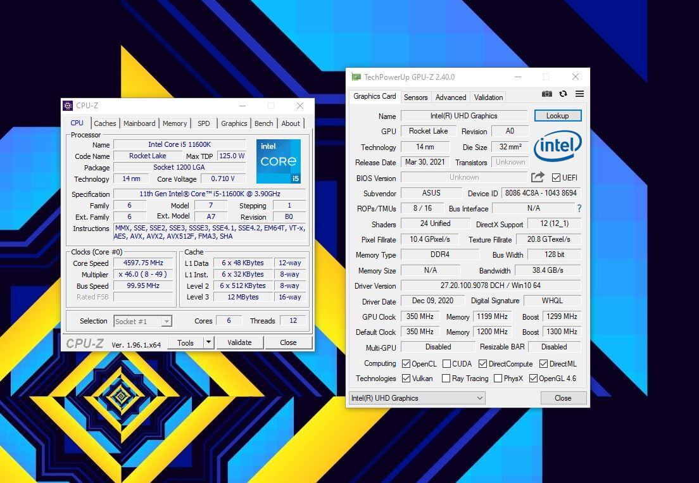
Task: Click the Die Size 32 mm² value
Action: (510, 147)
